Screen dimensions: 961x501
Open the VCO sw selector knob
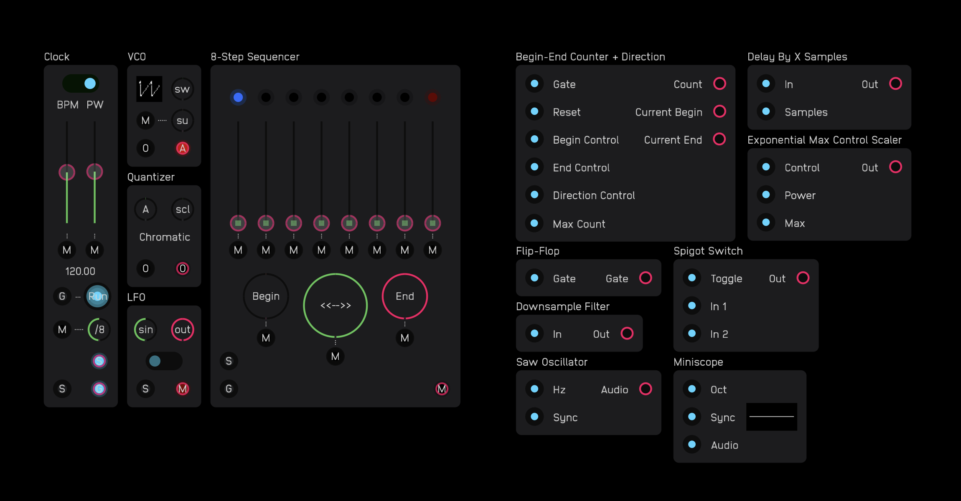click(x=183, y=89)
